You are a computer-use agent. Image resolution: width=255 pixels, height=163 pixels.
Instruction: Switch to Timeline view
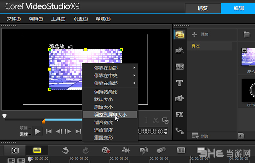[x=37, y=151]
